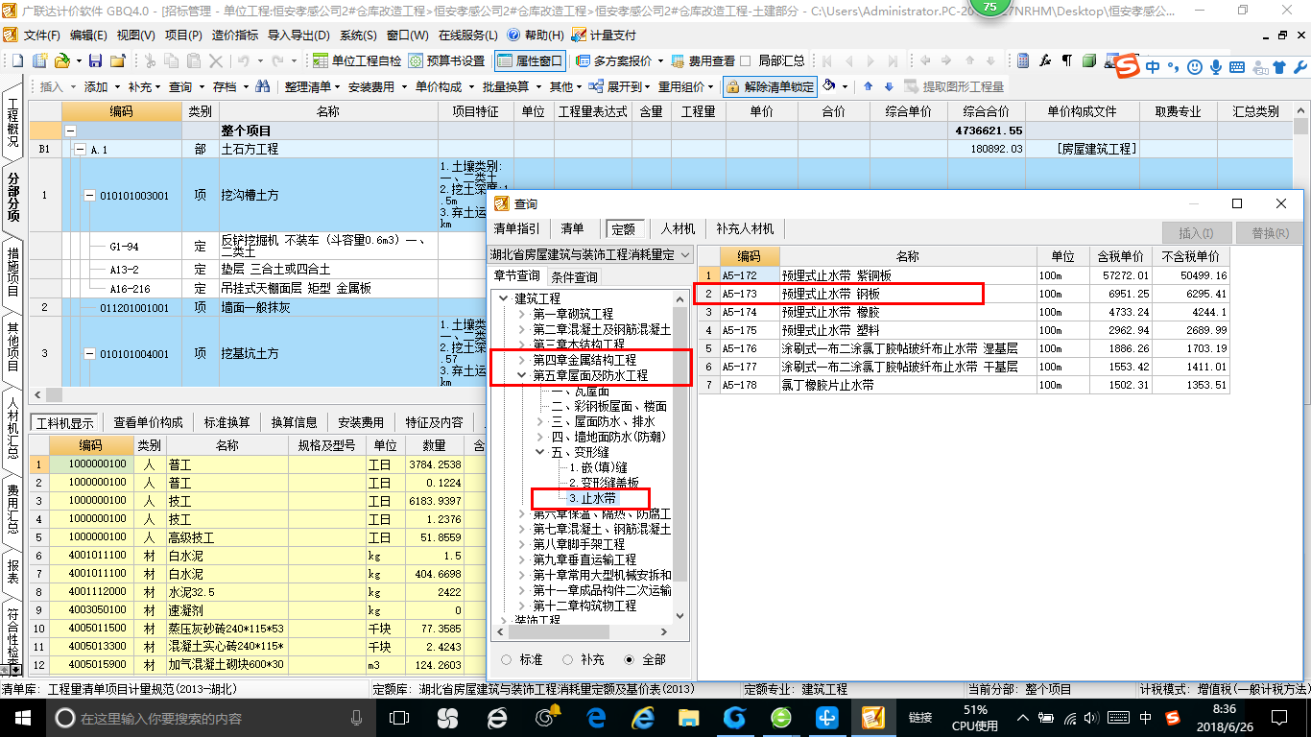Click the cut scissors icon
The width and height of the screenshot is (1311, 737).
pos(149,60)
